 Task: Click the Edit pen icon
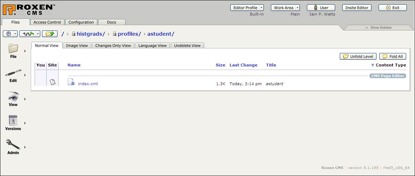tap(13, 73)
